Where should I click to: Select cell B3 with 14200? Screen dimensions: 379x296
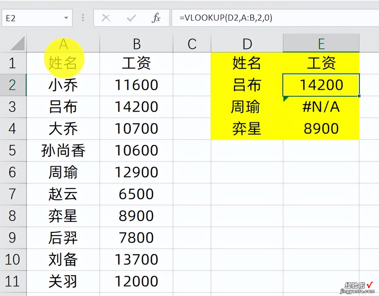pos(136,107)
